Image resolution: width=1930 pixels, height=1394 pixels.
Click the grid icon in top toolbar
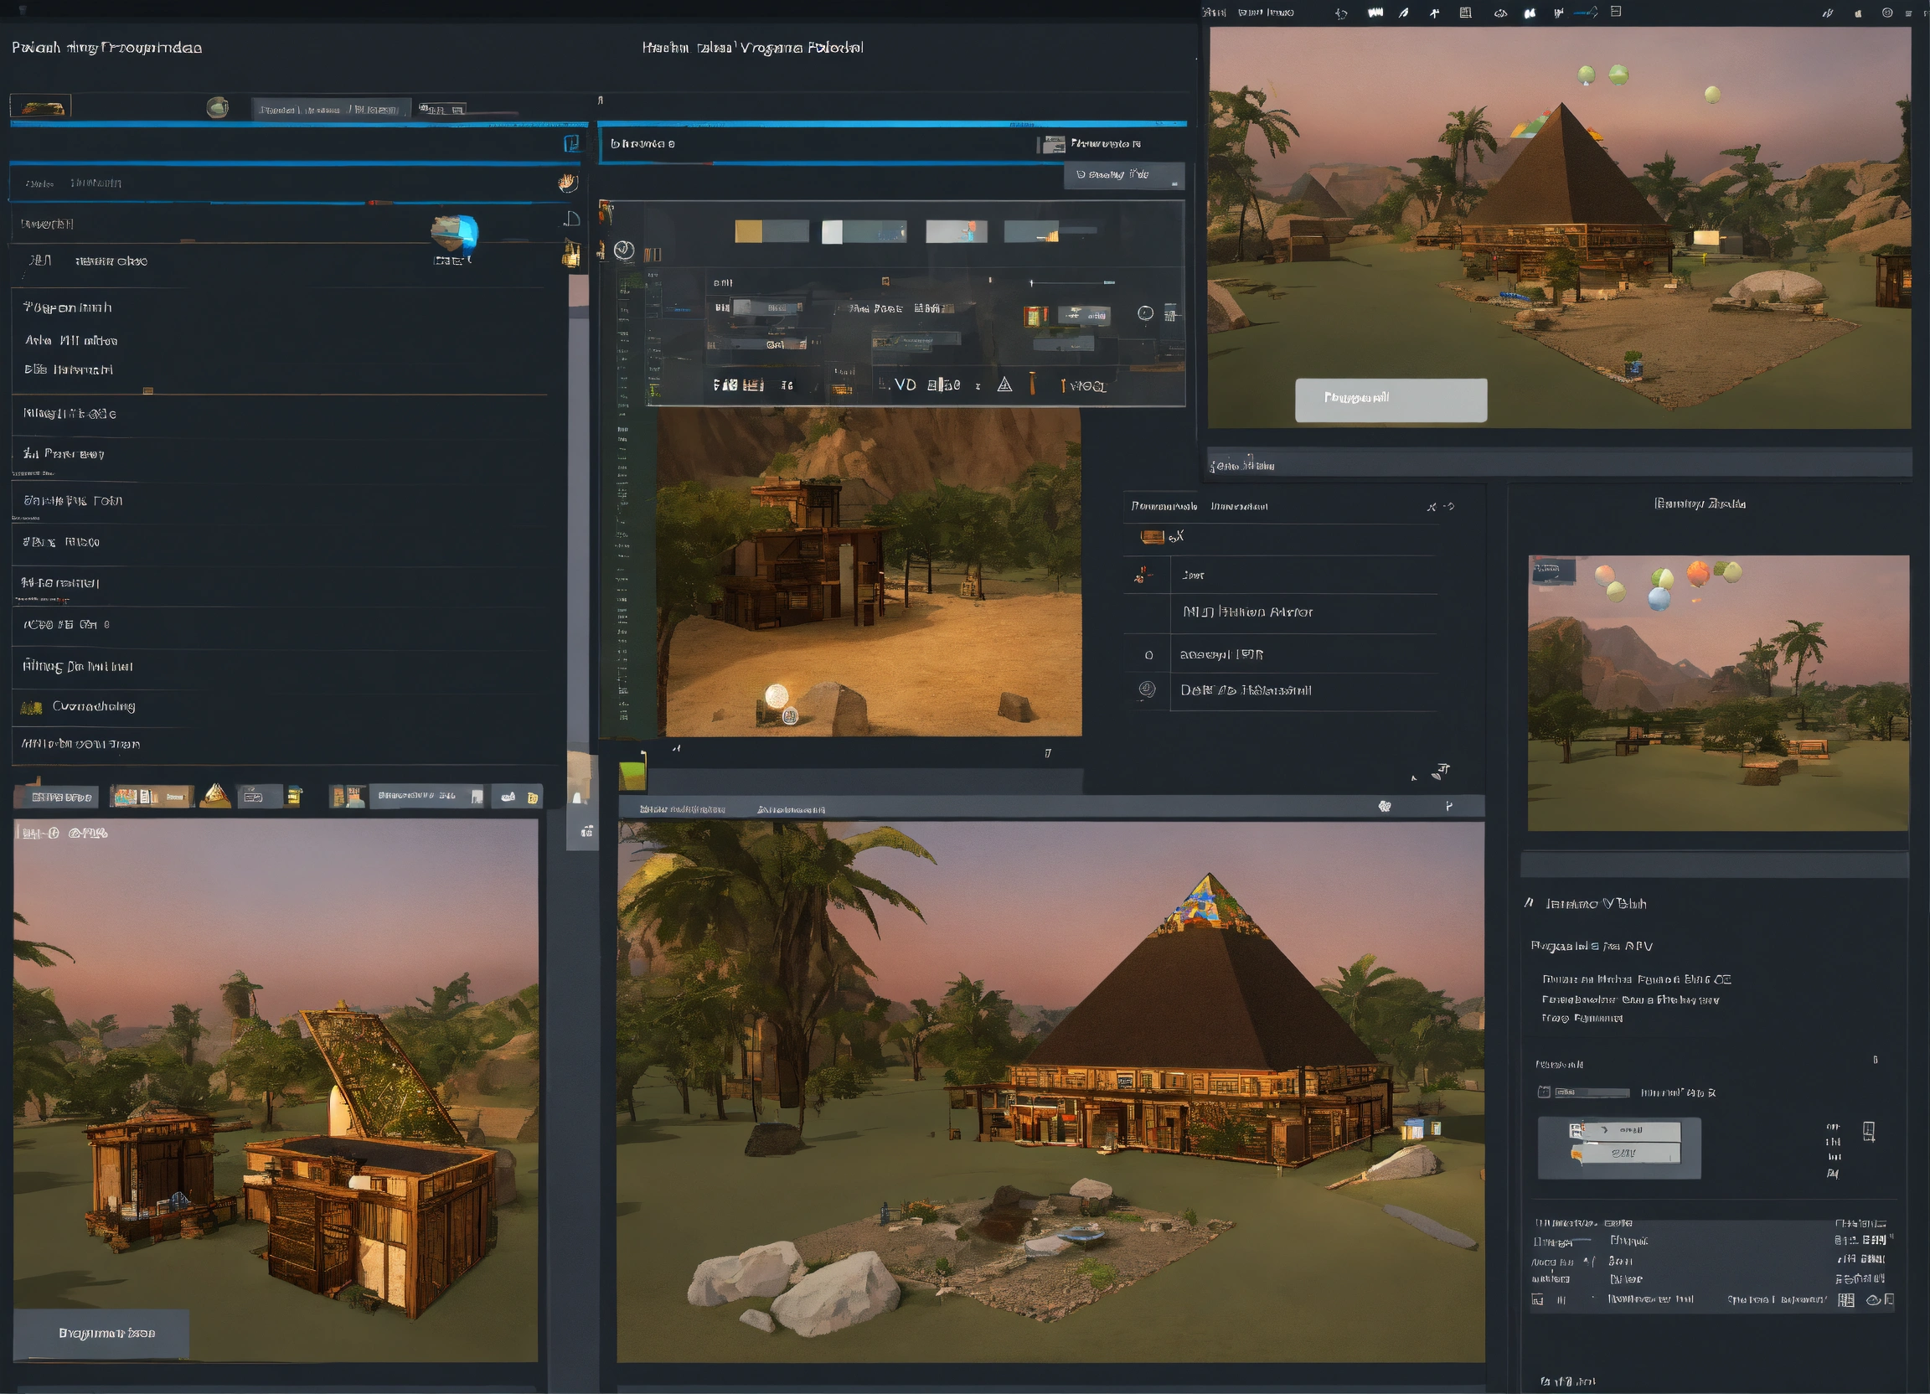pyautogui.click(x=1465, y=13)
